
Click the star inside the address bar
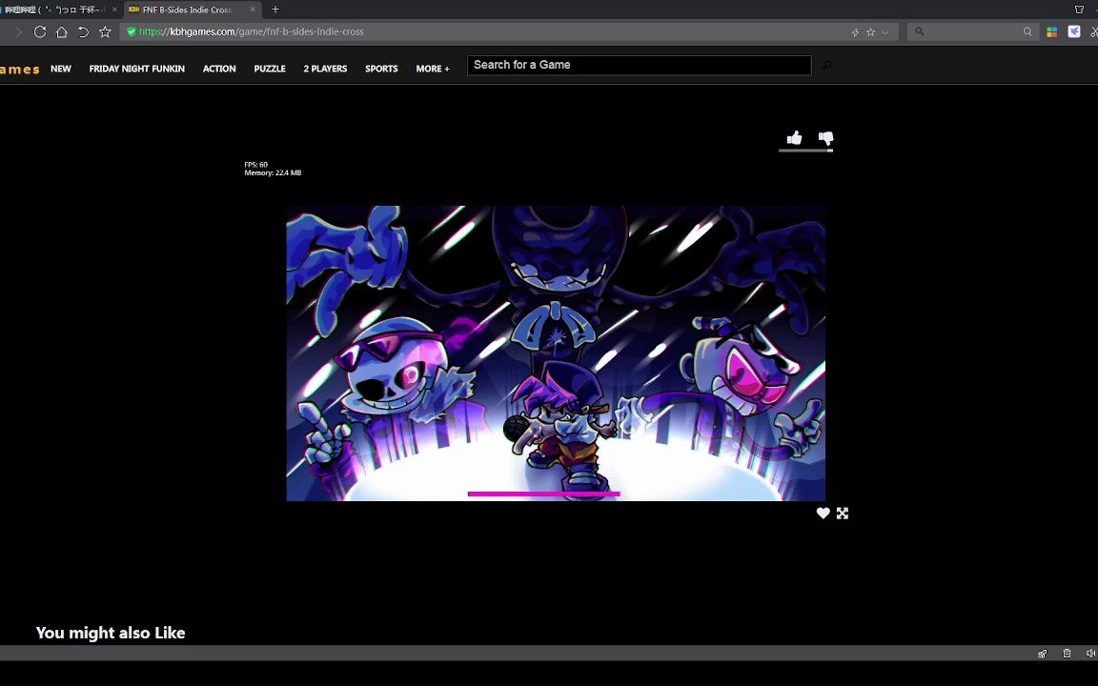pyautogui.click(x=870, y=32)
